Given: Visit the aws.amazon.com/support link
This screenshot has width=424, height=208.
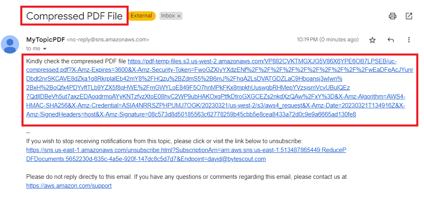Looking at the screenshot, I should tap(69, 186).
